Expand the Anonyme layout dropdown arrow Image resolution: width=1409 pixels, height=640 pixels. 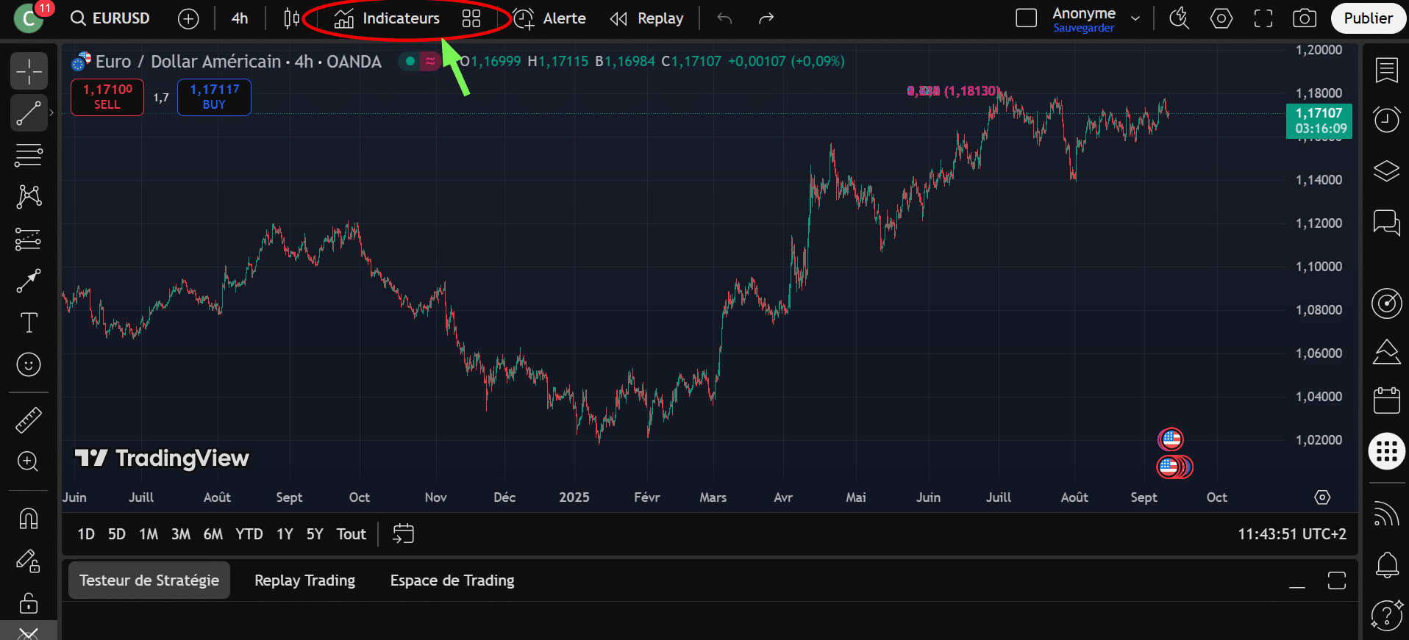[x=1135, y=18]
